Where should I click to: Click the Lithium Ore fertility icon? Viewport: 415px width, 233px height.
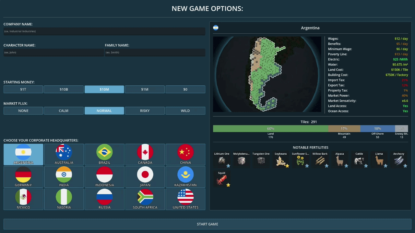222,161
